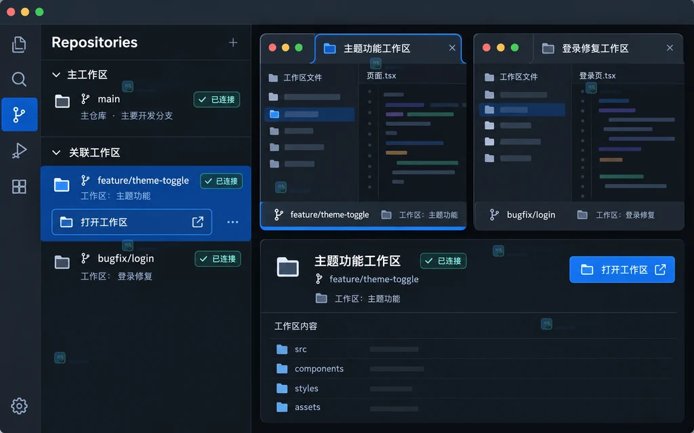Click 工作区文件 in the 主题功能 preview

click(303, 78)
